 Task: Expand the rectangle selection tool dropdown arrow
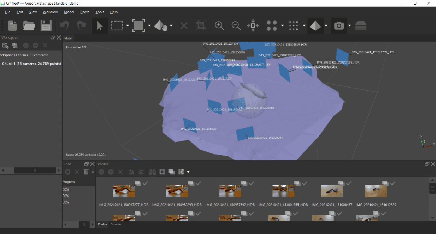pyautogui.click(x=128, y=26)
